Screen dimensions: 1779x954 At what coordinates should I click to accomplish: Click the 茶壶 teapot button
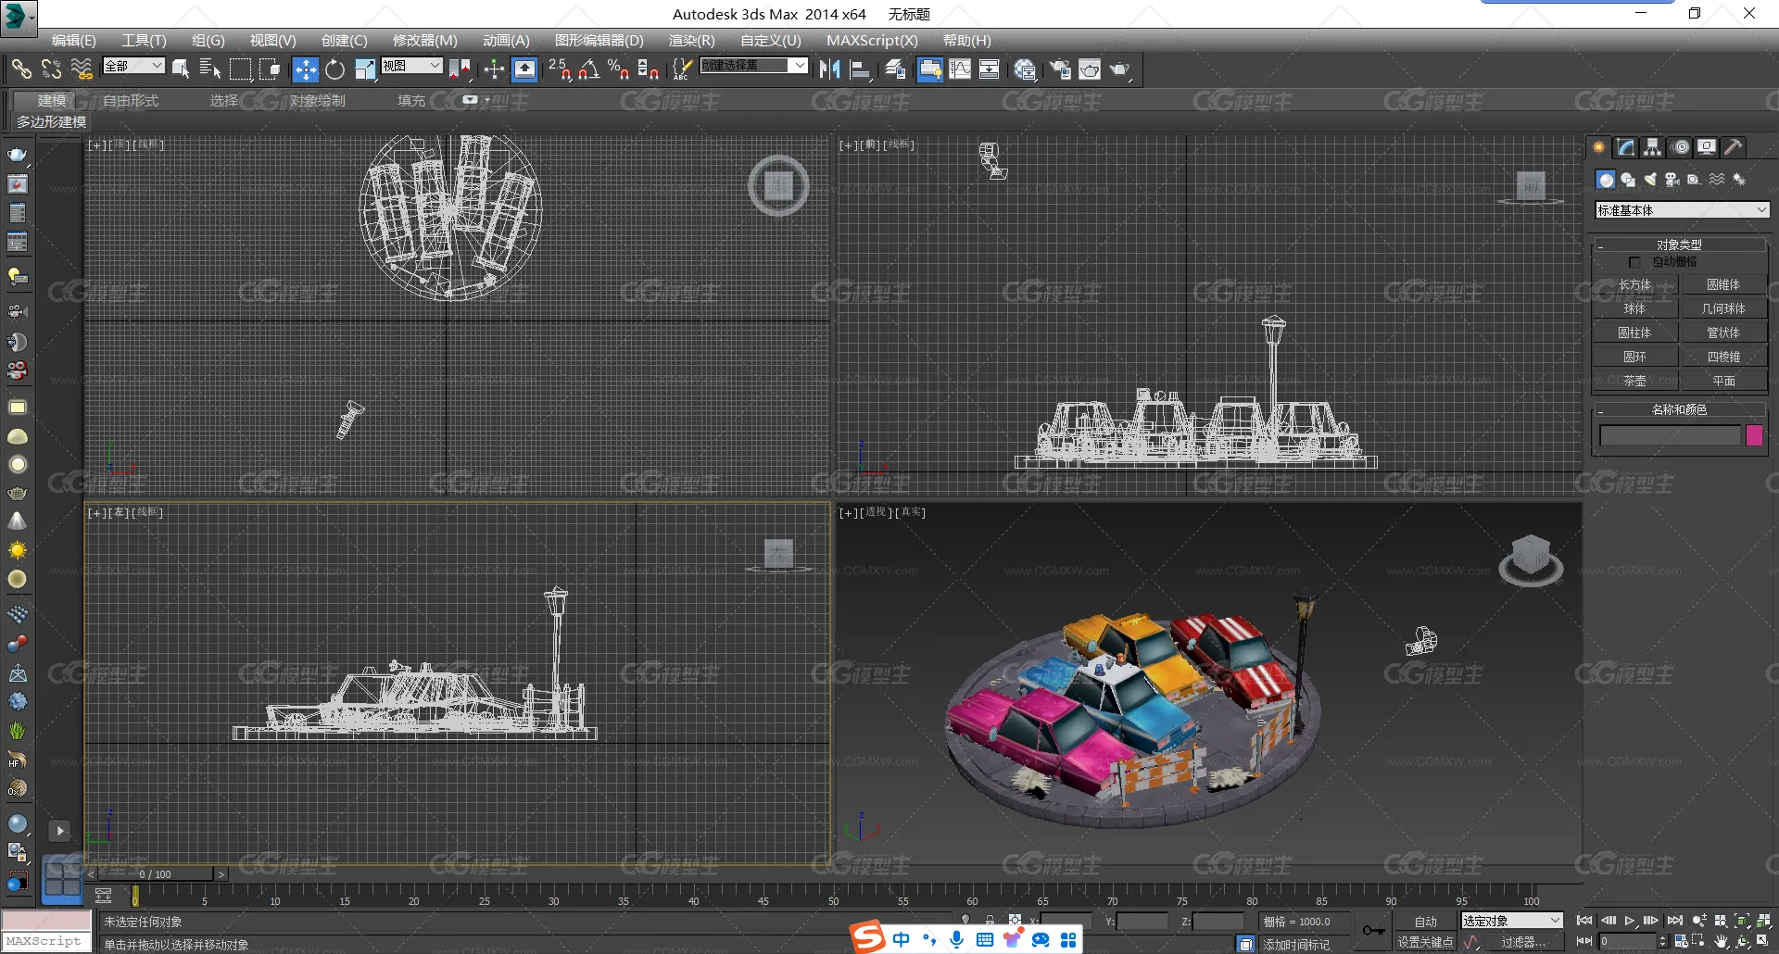(1634, 381)
